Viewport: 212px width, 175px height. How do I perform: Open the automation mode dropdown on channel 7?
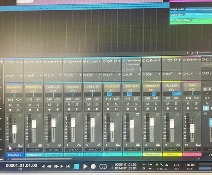click(132, 149)
